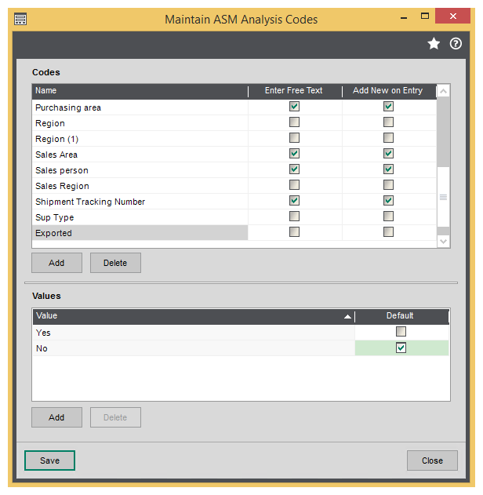This screenshot has width=483, height=495.
Task: Save the analysis codes
Action: (x=49, y=460)
